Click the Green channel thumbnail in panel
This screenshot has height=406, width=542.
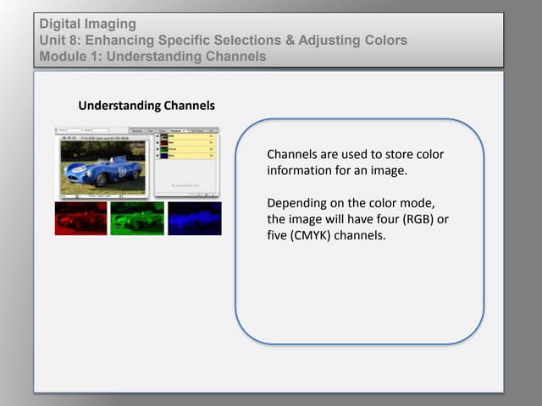(165, 150)
